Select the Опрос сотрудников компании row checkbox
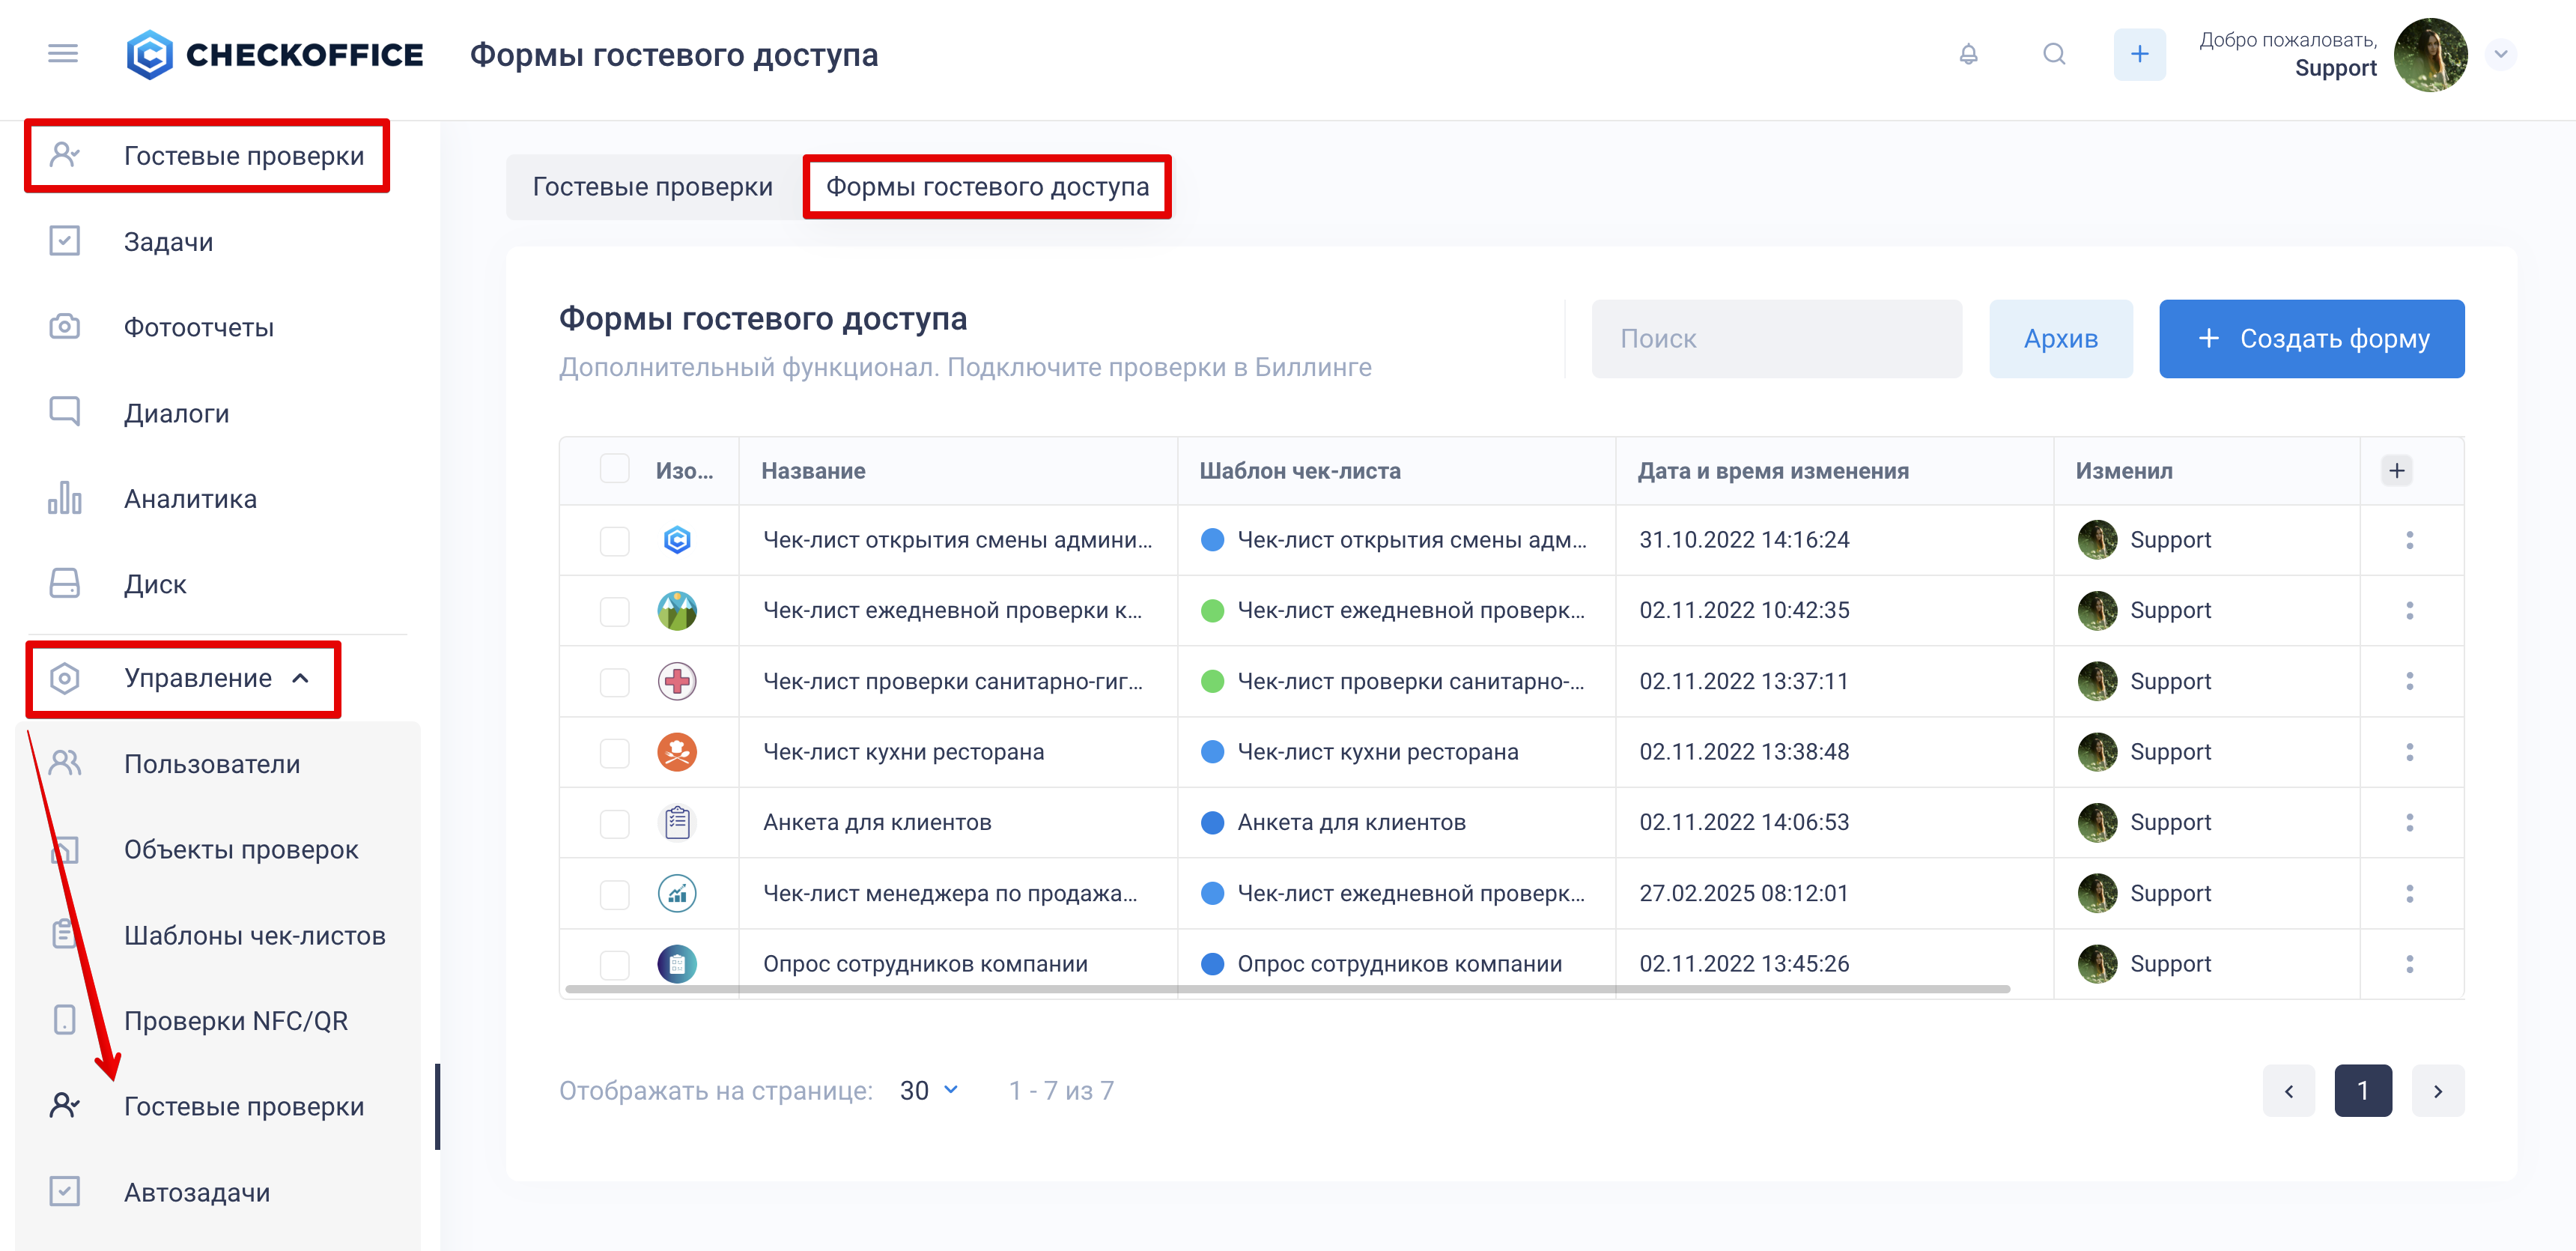Screen dimensions: 2576x1251 tap(614, 964)
